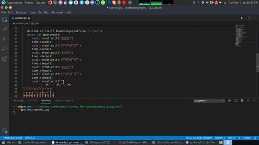Open Source Control view
The height and width of the screenshot is (145, 259).
[x=4, y=39]
